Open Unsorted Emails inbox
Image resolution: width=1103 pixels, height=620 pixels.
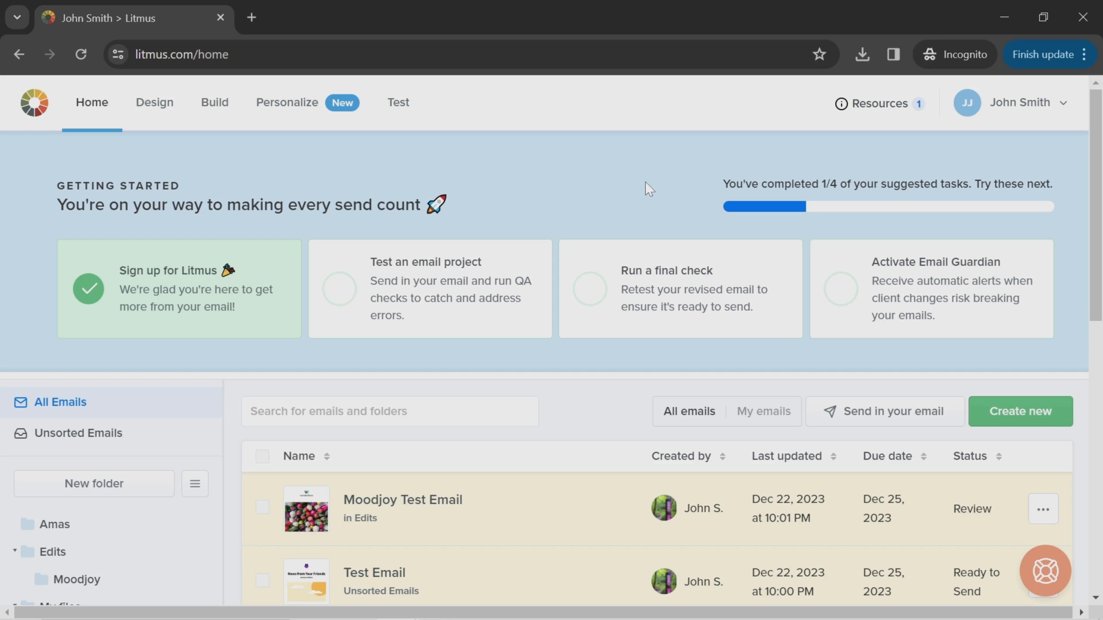coord(78,433)
